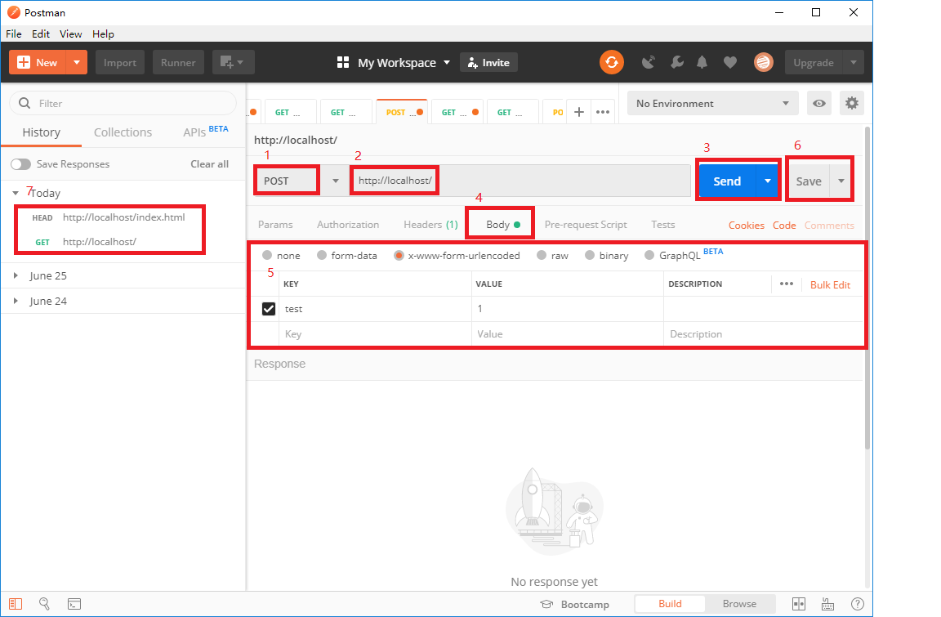941x617 pixels.
Task: Open keyboard shortcuts icon
Action: 828,604
